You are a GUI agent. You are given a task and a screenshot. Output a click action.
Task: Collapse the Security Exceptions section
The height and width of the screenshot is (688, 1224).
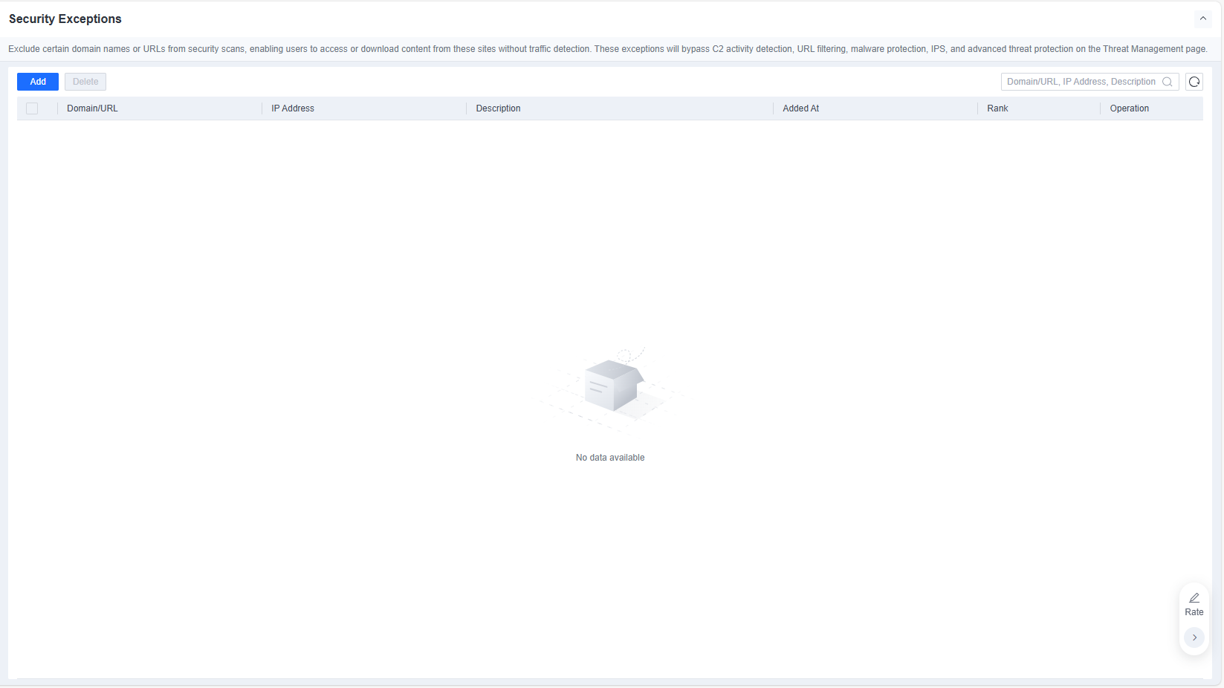[x=1202, y=19]
